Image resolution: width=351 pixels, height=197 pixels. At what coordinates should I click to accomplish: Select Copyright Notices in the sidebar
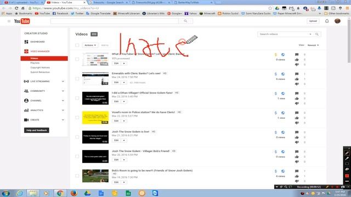[40, 67]
